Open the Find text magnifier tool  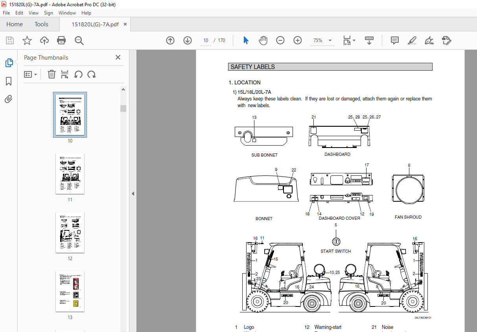point(79,40)
